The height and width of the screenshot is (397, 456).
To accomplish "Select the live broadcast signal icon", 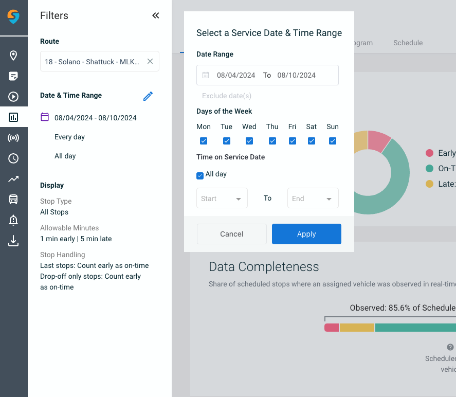I will tap(13, 138).
